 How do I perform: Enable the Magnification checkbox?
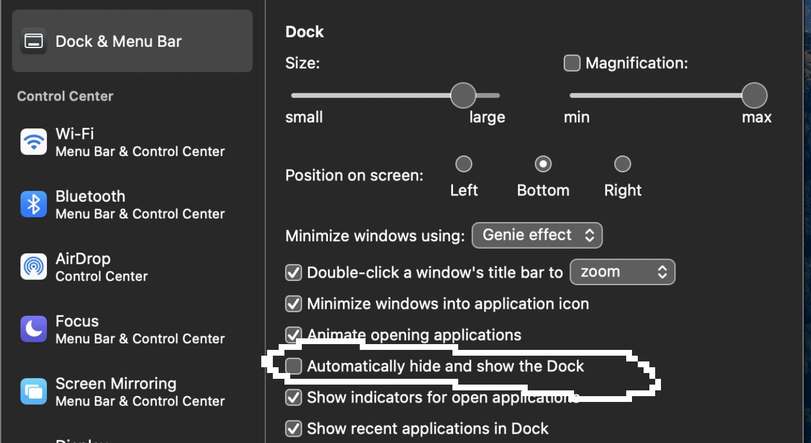point(572,63)
